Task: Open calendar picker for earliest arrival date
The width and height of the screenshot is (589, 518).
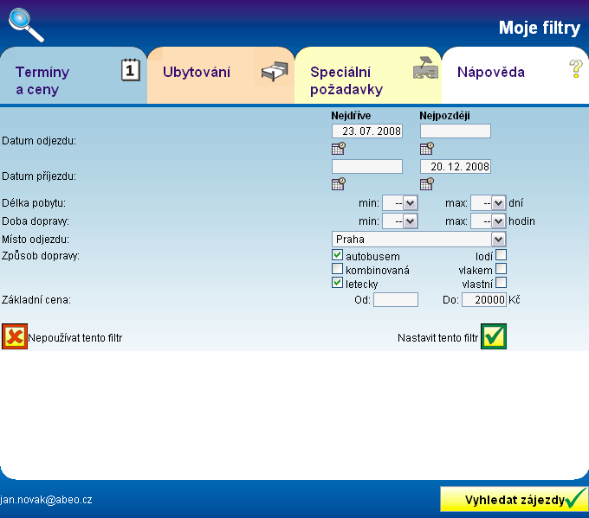Action: [x=339, y=182]
